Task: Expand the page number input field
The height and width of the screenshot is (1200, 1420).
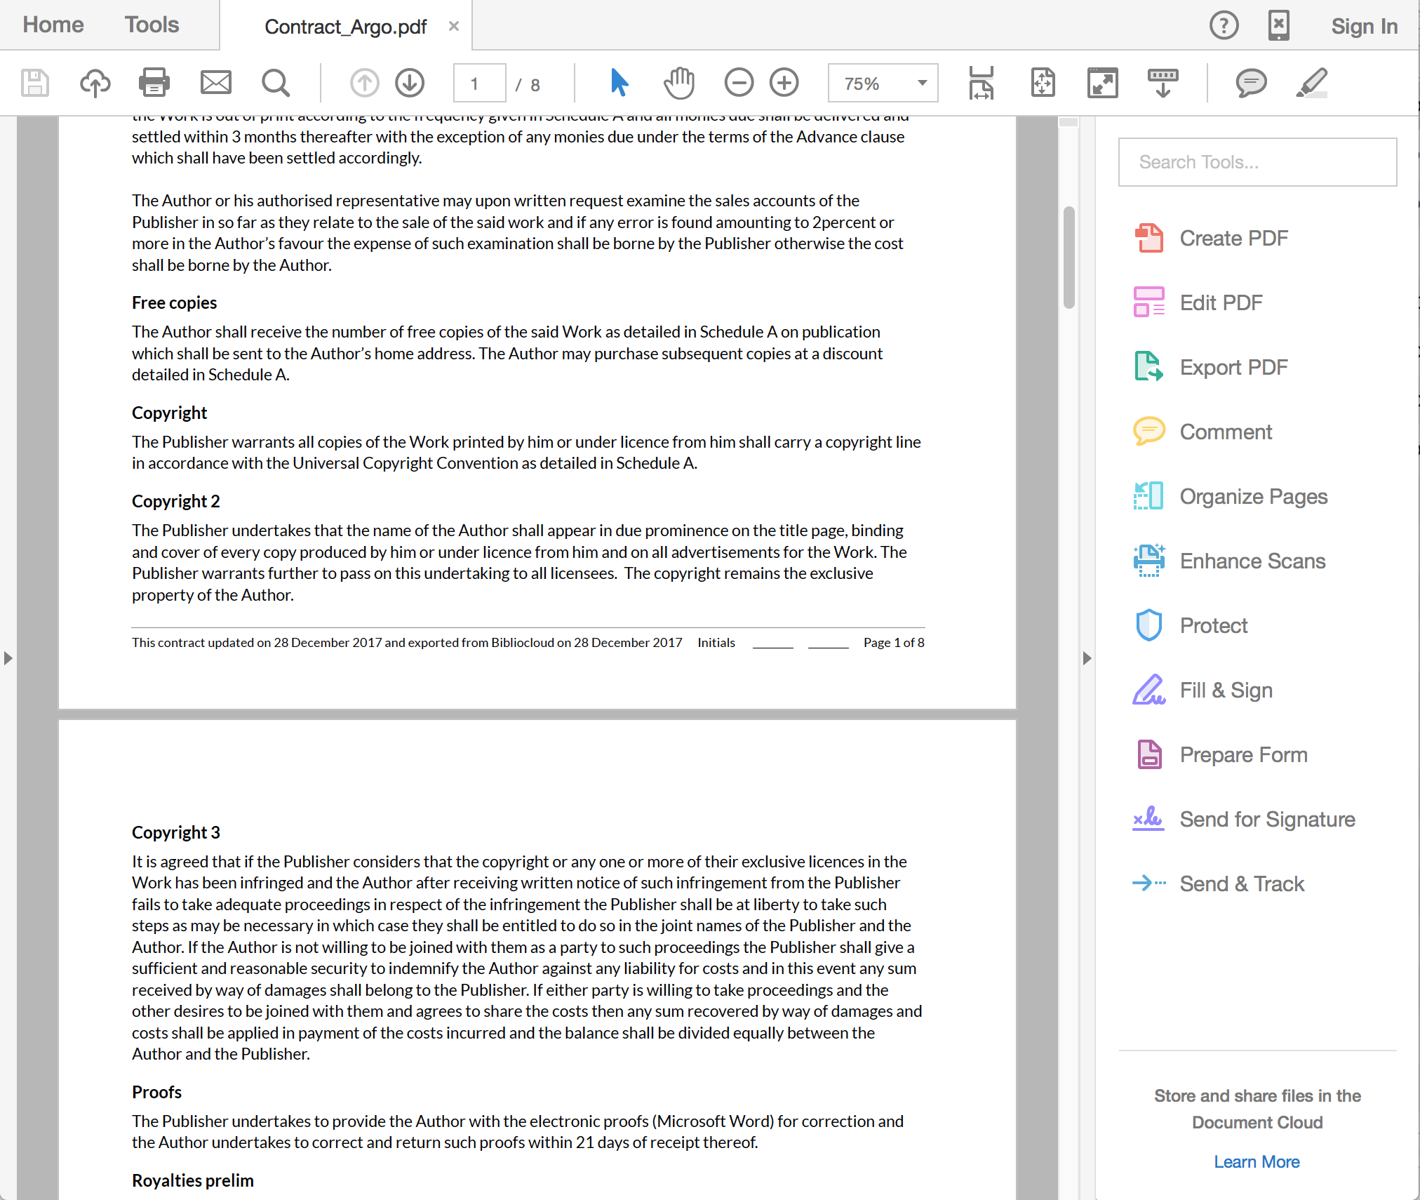Action: (476, 84)
